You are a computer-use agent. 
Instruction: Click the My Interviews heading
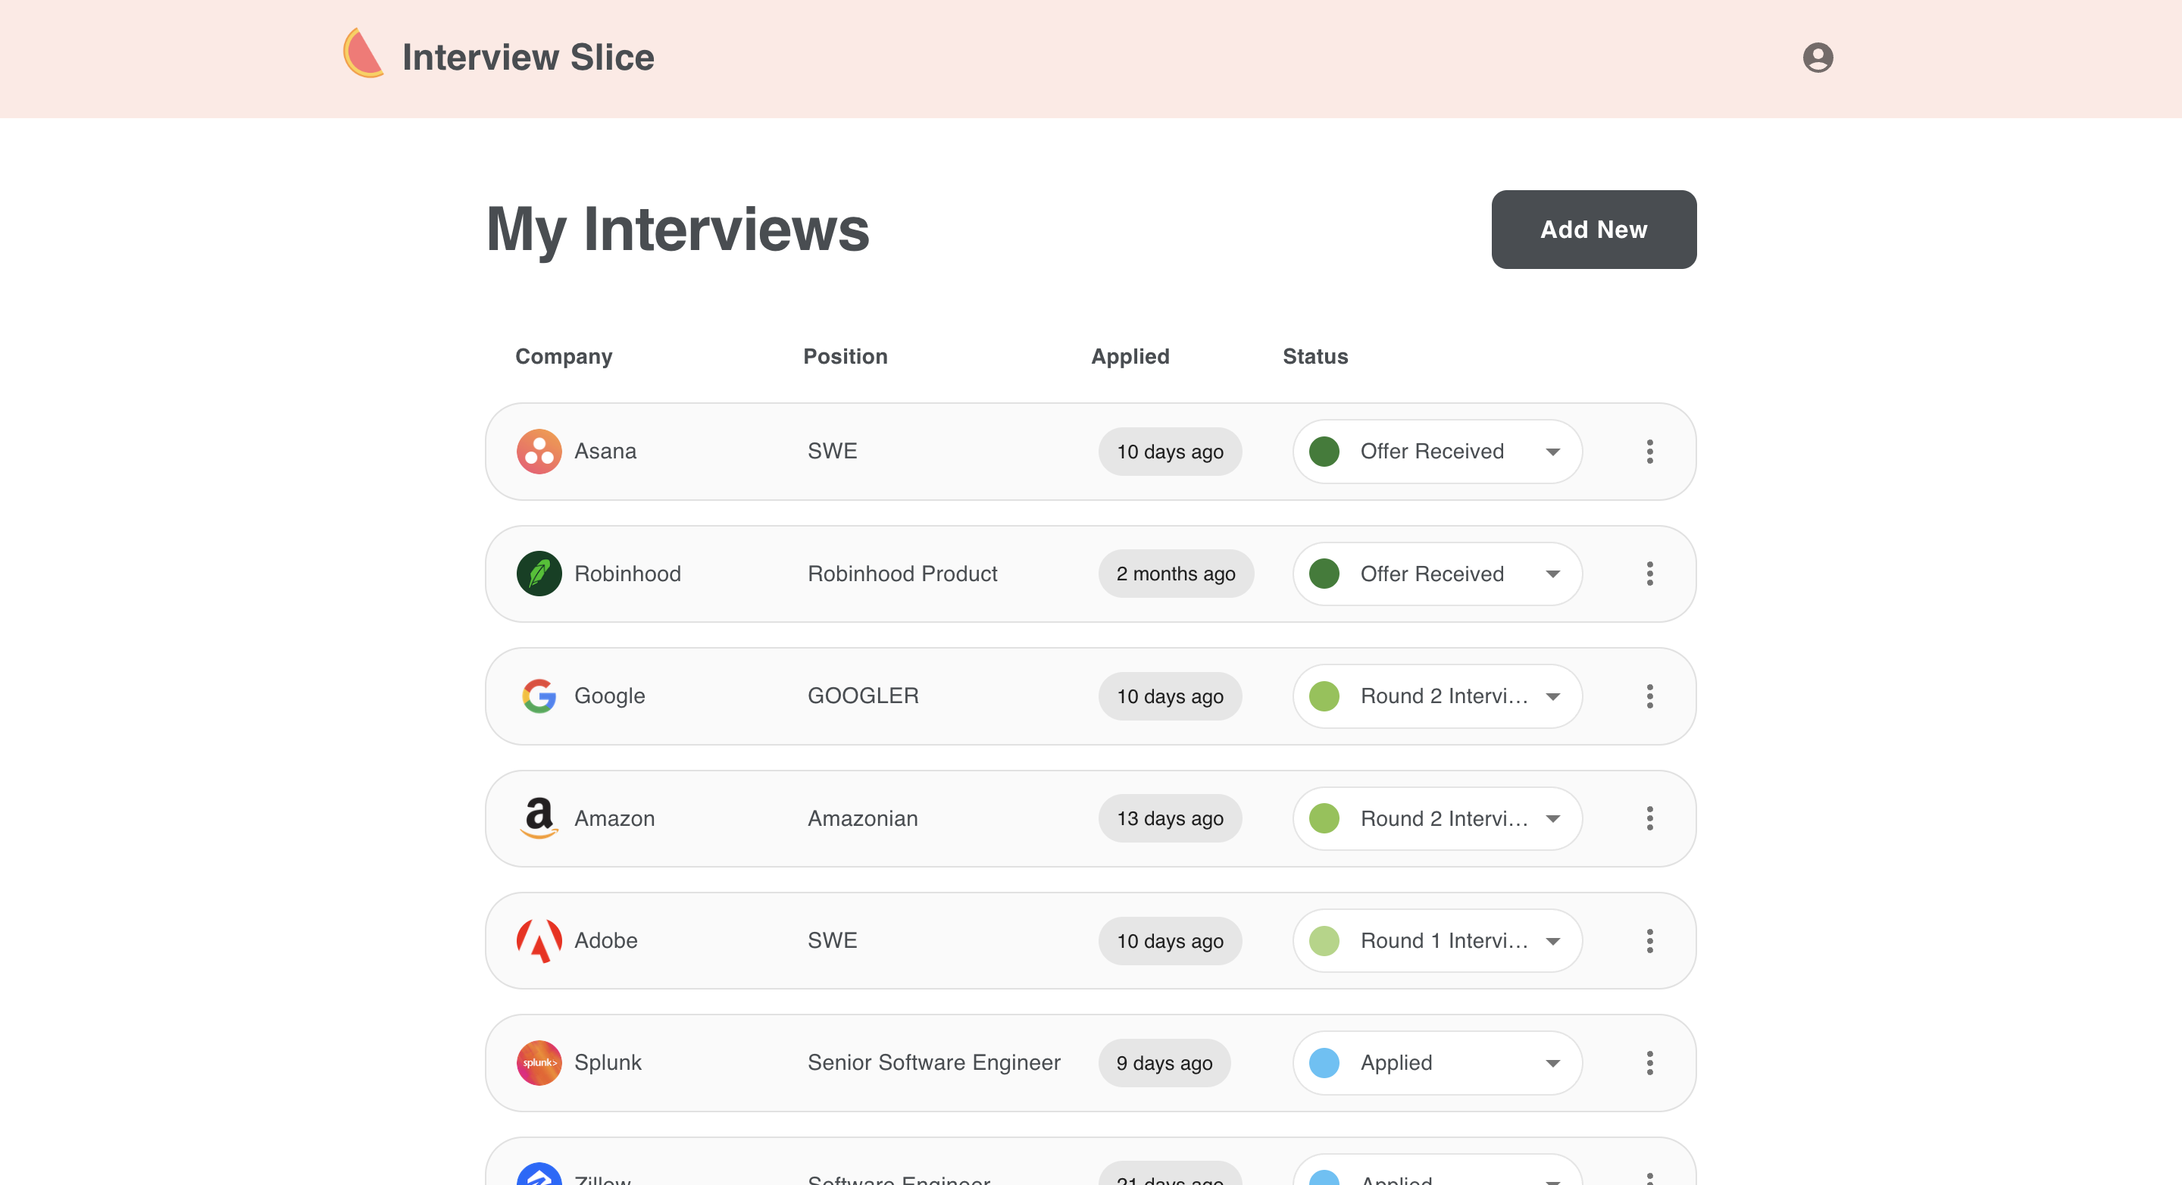point(677,230)
